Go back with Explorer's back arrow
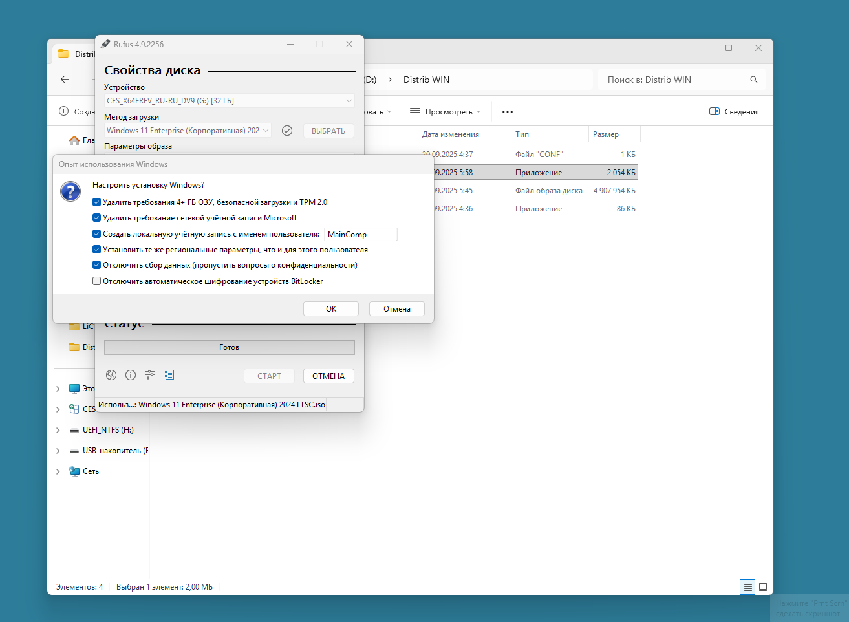This screenshot has width=849, height=622. click(x=65, y=80)
